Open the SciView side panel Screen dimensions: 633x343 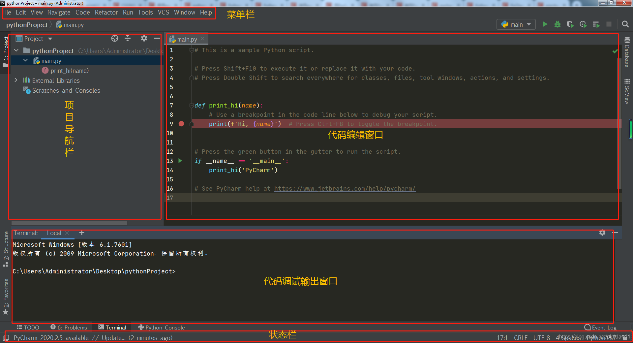pos(627,91)
